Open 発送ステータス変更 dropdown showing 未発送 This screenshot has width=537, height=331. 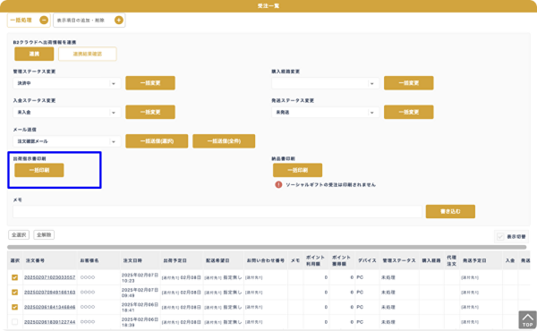tap(325, 113)
